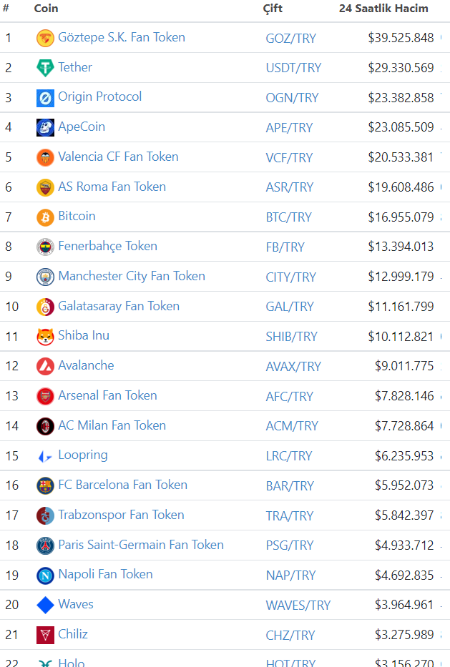450x667 pixels.
Task: Open Manchester City Fan Token page
Action: [132, 276]
